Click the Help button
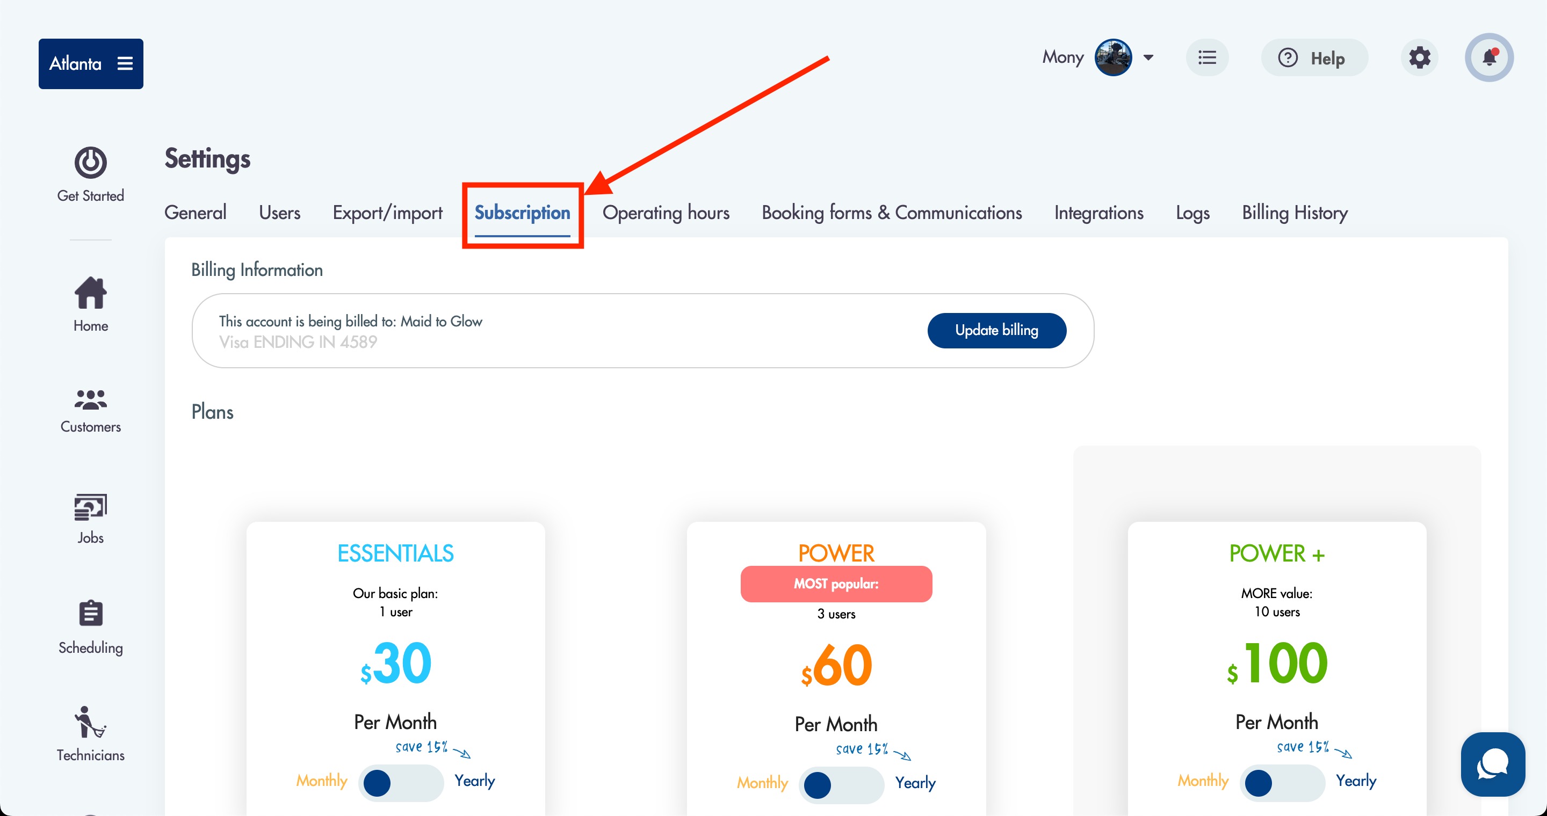The height and width of the screenshot is (816, 1547). [x=1314, y=57]
